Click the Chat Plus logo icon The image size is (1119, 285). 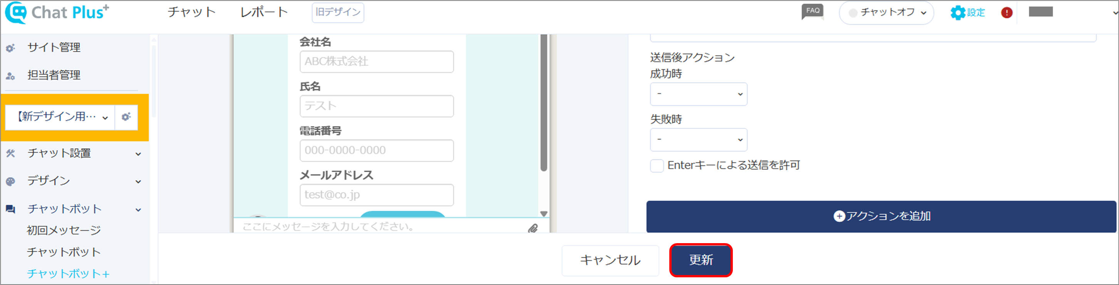[16, 13]
